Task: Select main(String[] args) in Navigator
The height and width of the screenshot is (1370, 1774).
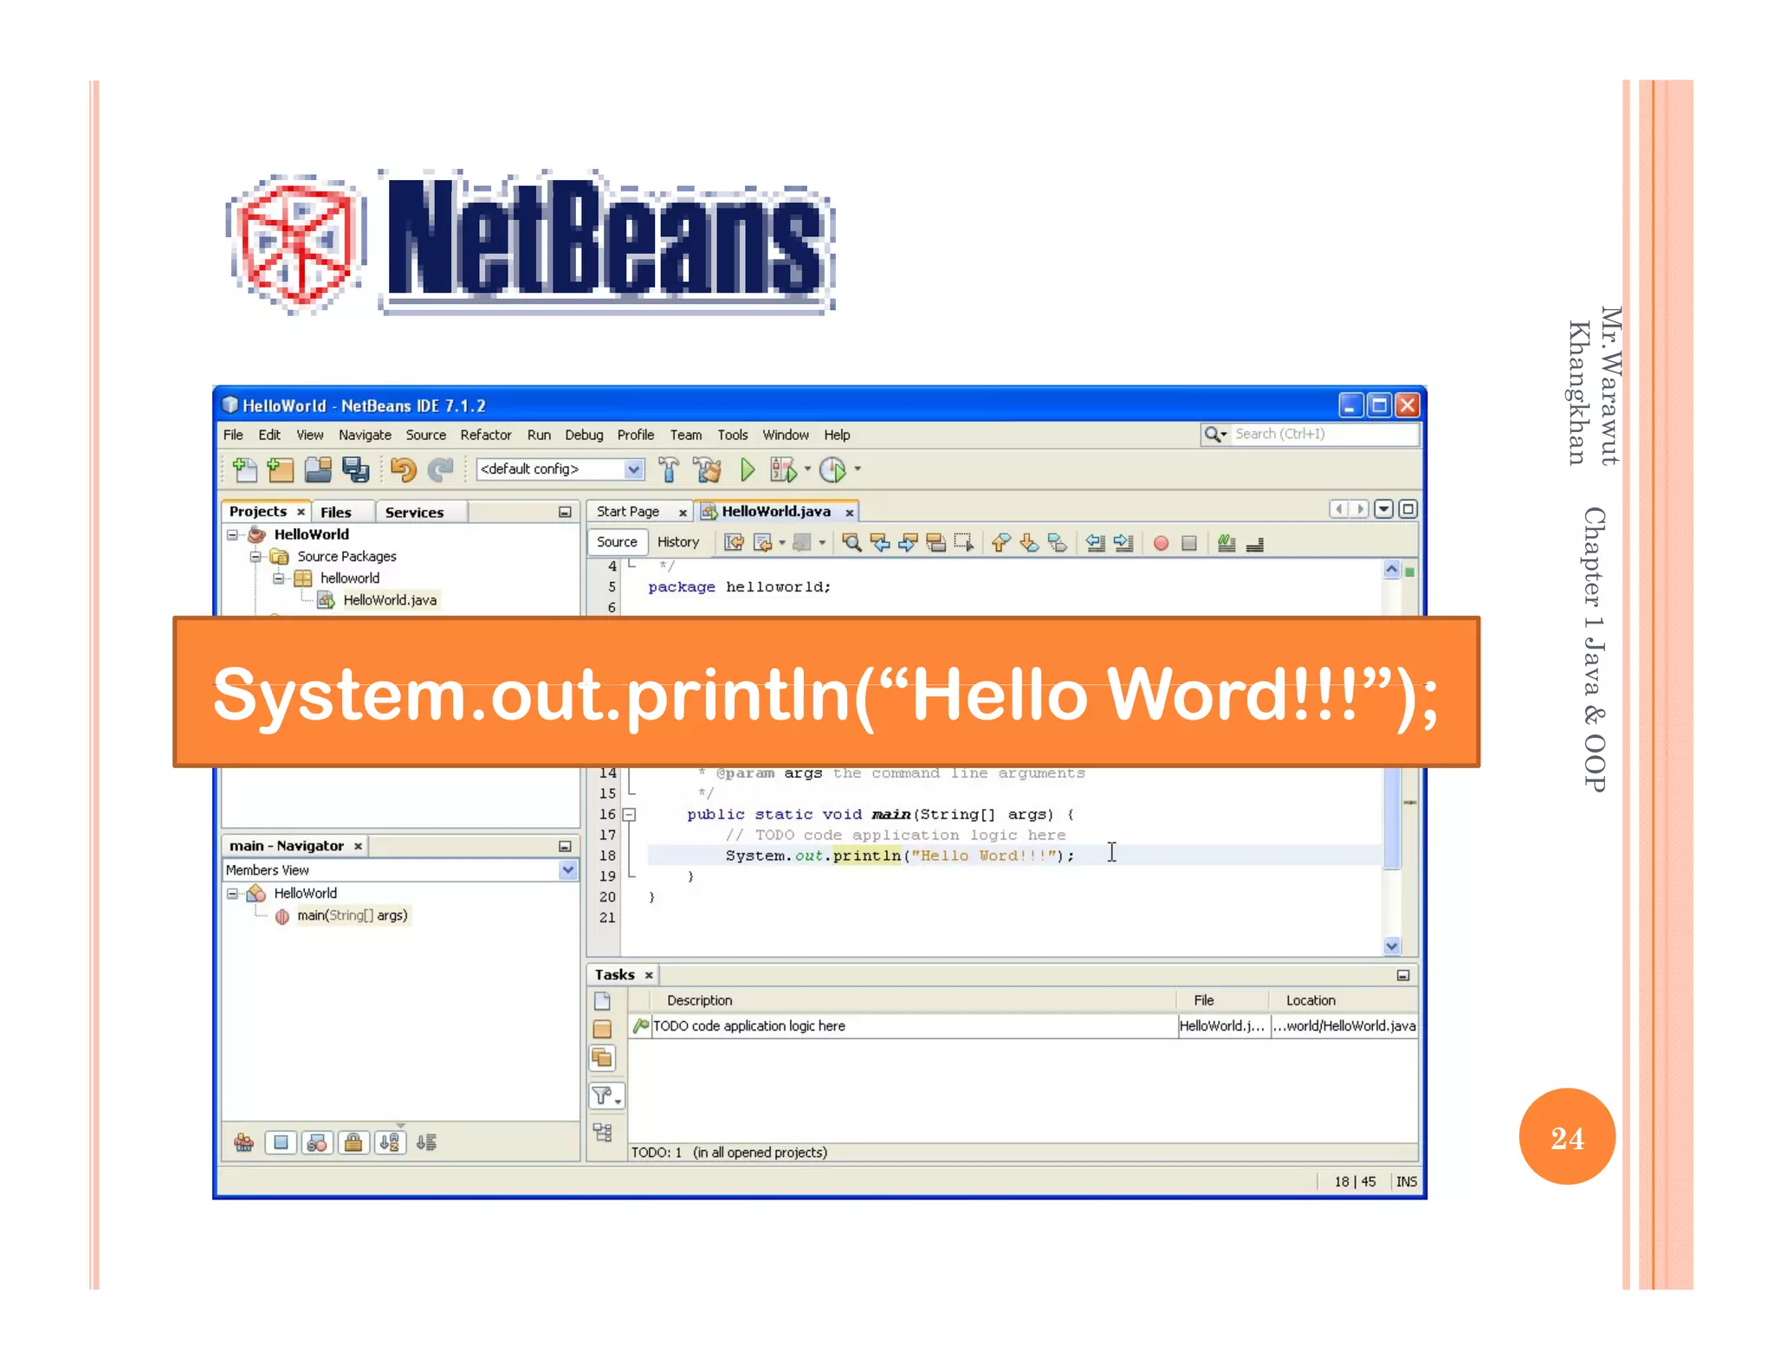Action: tap(352, 915)
